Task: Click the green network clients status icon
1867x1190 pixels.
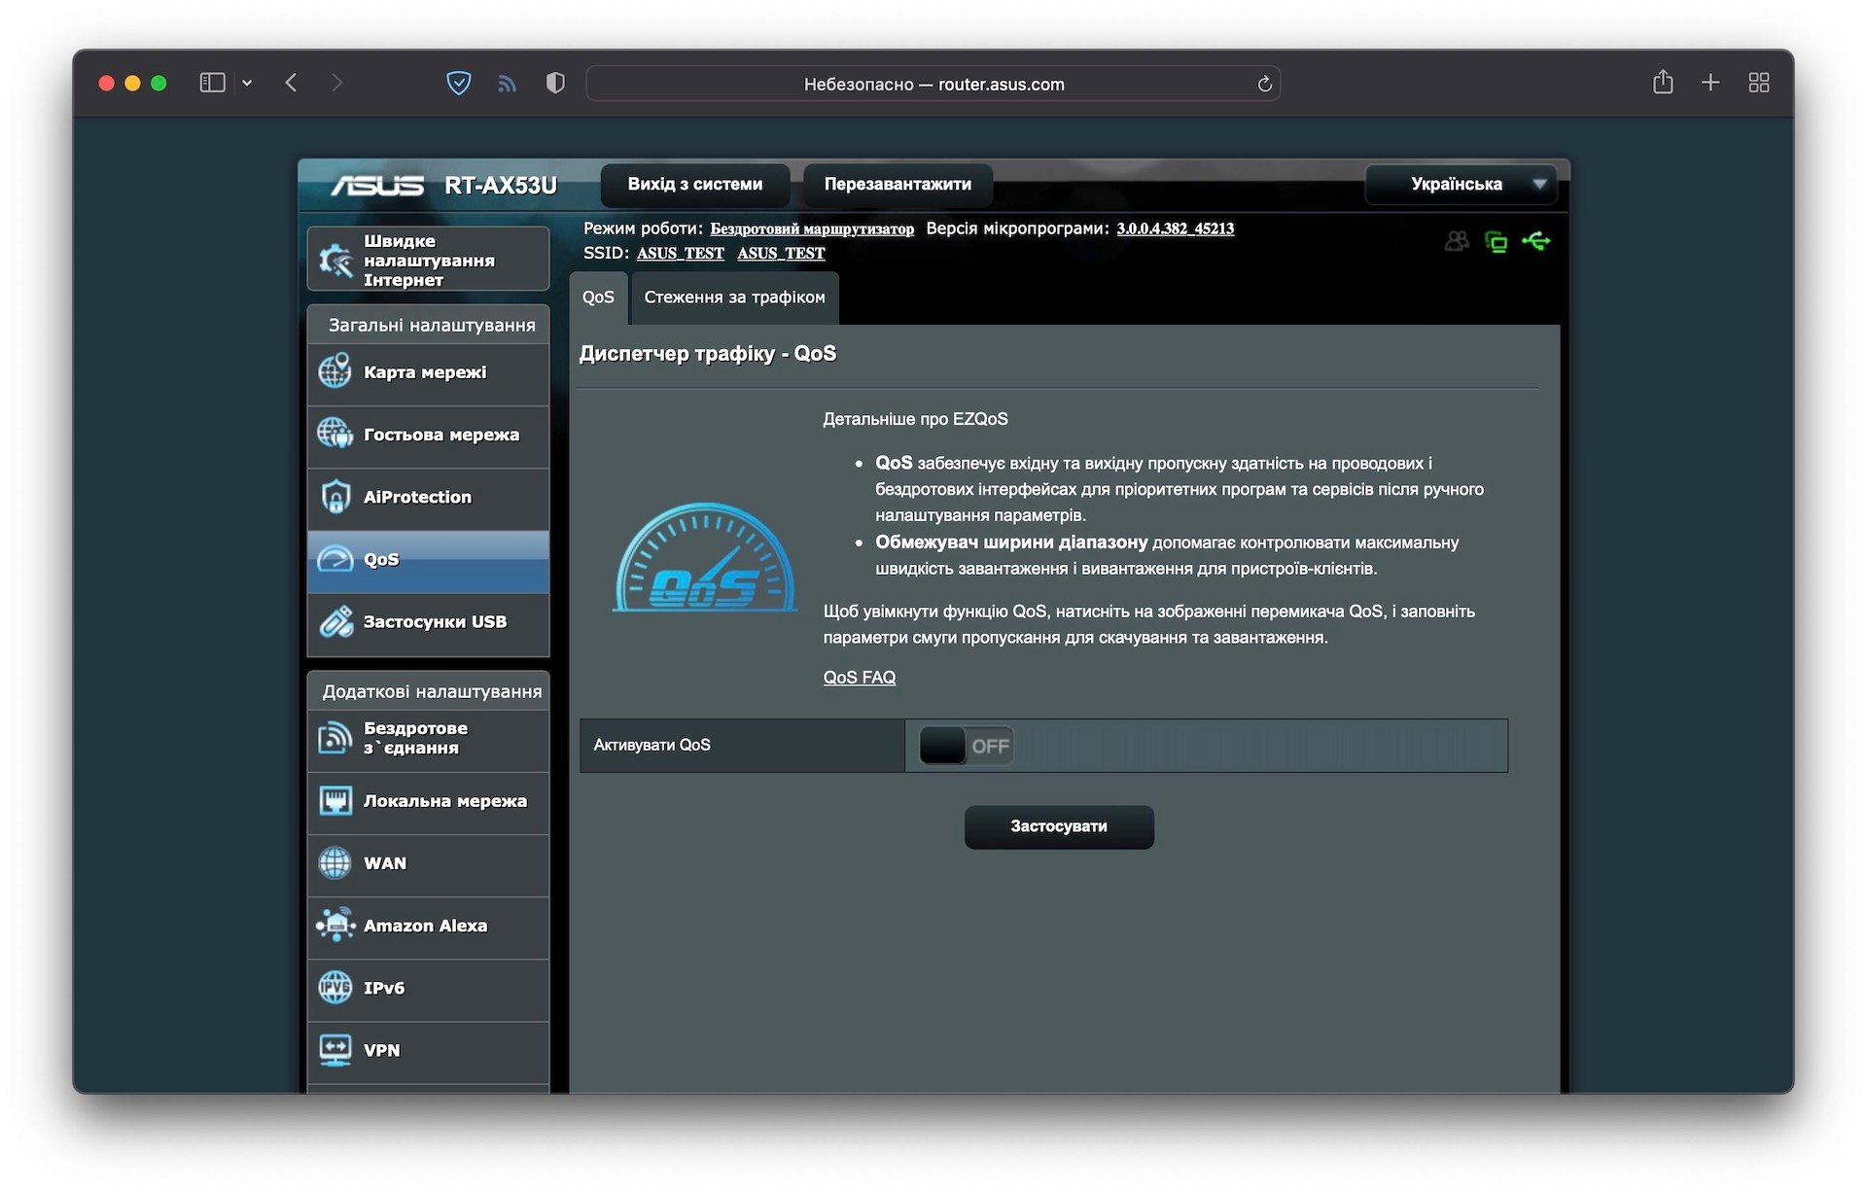Action: pyautogui.click(x=1496, y=241)
